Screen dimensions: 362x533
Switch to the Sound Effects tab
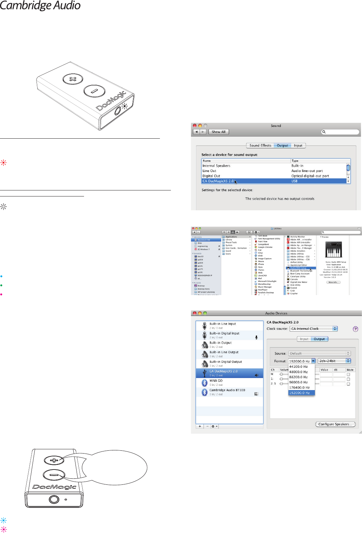tap(260, 145)
